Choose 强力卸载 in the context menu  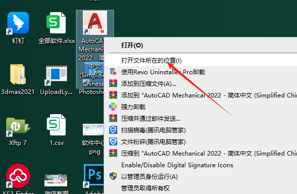tap(201, 107)
